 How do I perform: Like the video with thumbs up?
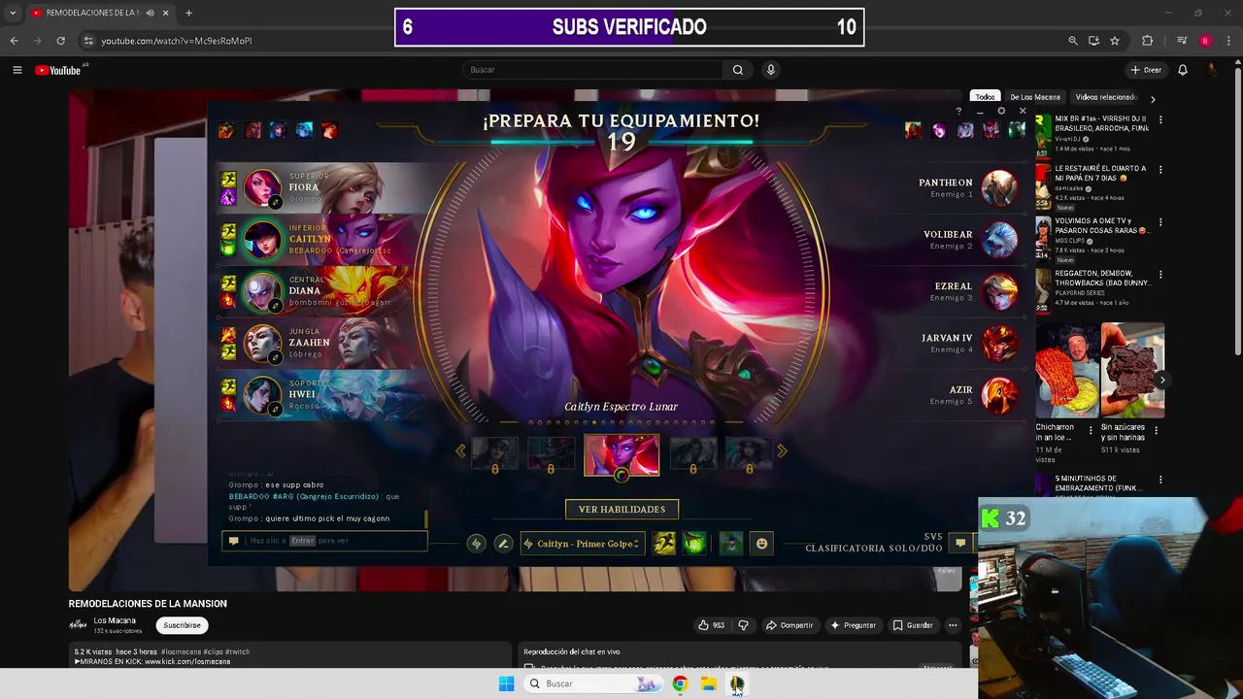click(711, 625)
